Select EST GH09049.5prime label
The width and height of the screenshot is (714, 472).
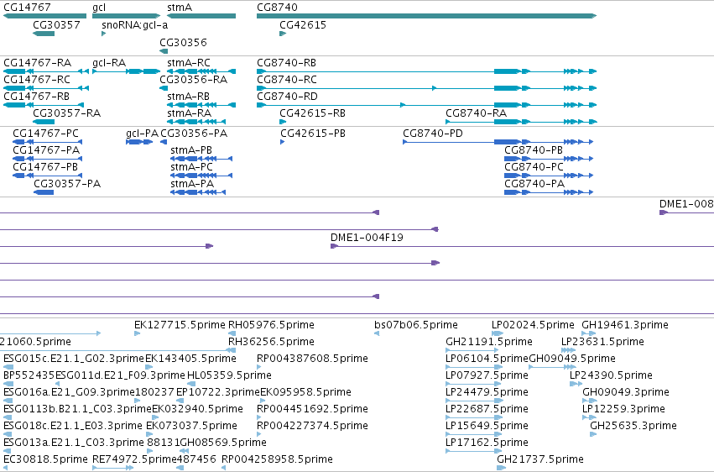[572, 359]
